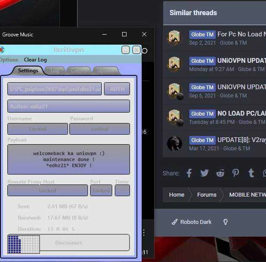The width and height of the screenshot is (266, 262).
Task: Switch to the Update tab in UniOvpn
Action: pyautogui.click(x=106, y=71)
